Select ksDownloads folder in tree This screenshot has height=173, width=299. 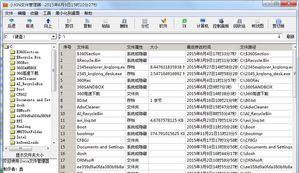coord(27,142)
